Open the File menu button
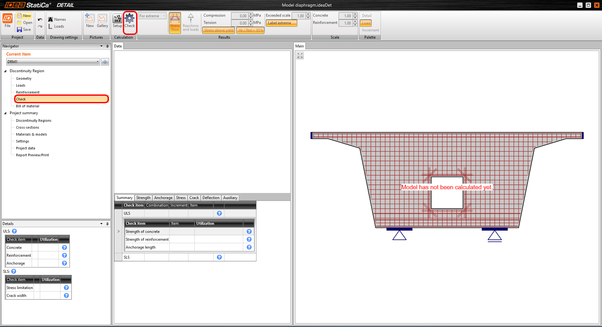This screenshot has height=327, width=602. (8, 21)
